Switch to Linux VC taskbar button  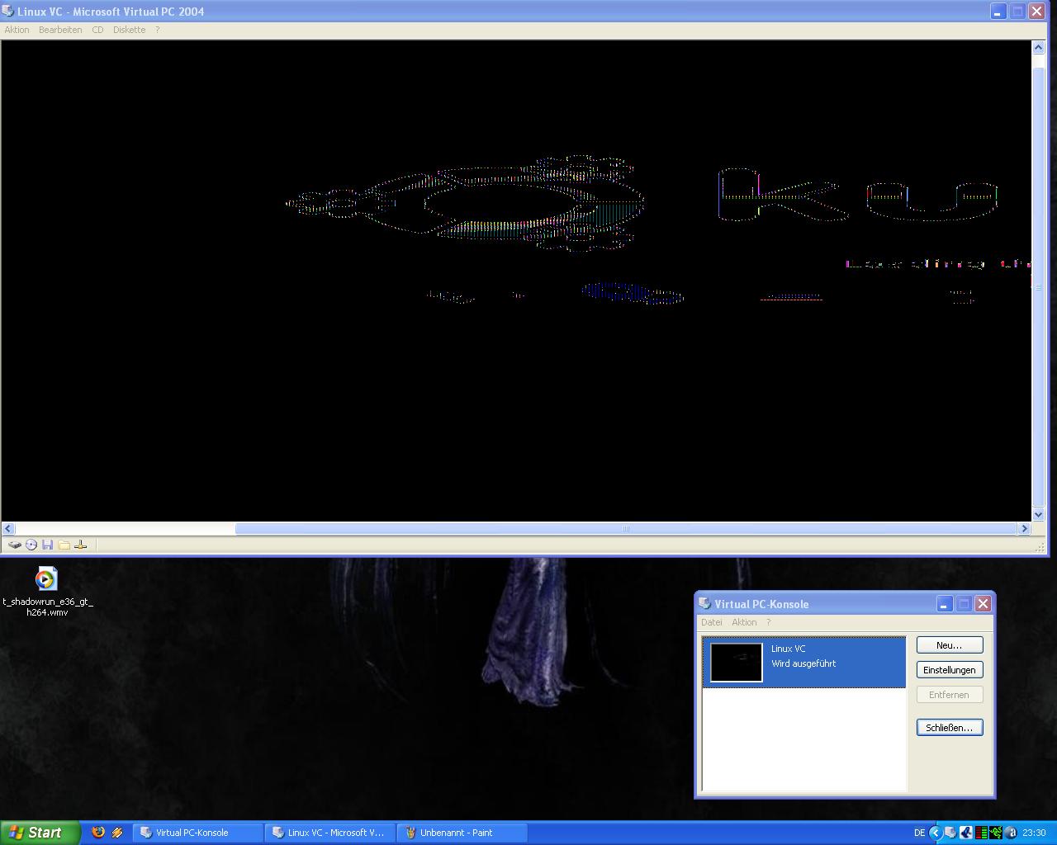[x=330, y=833]
